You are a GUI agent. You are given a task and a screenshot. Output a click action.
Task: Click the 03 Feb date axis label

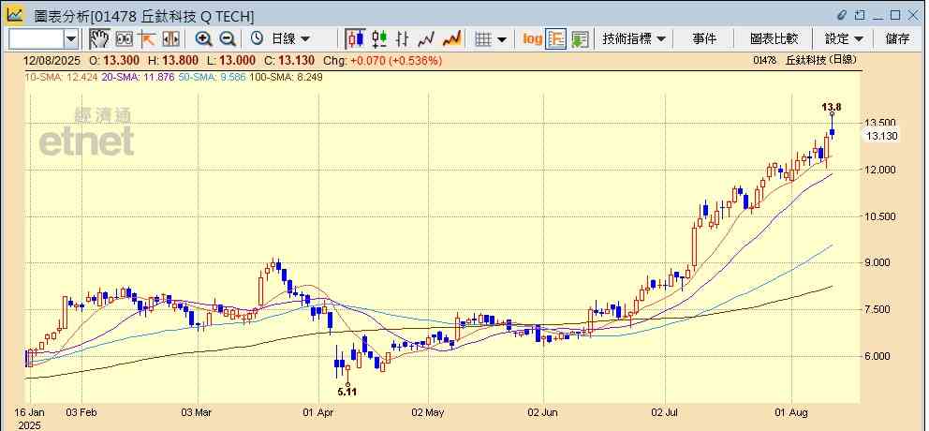[x=81, y=412]
